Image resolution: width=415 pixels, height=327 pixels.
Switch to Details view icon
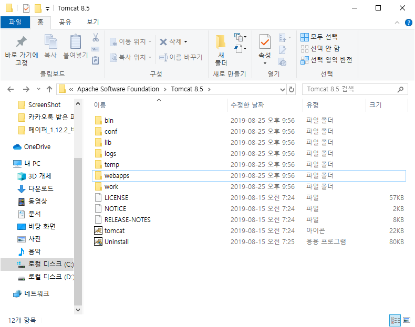tap(395, 320)
